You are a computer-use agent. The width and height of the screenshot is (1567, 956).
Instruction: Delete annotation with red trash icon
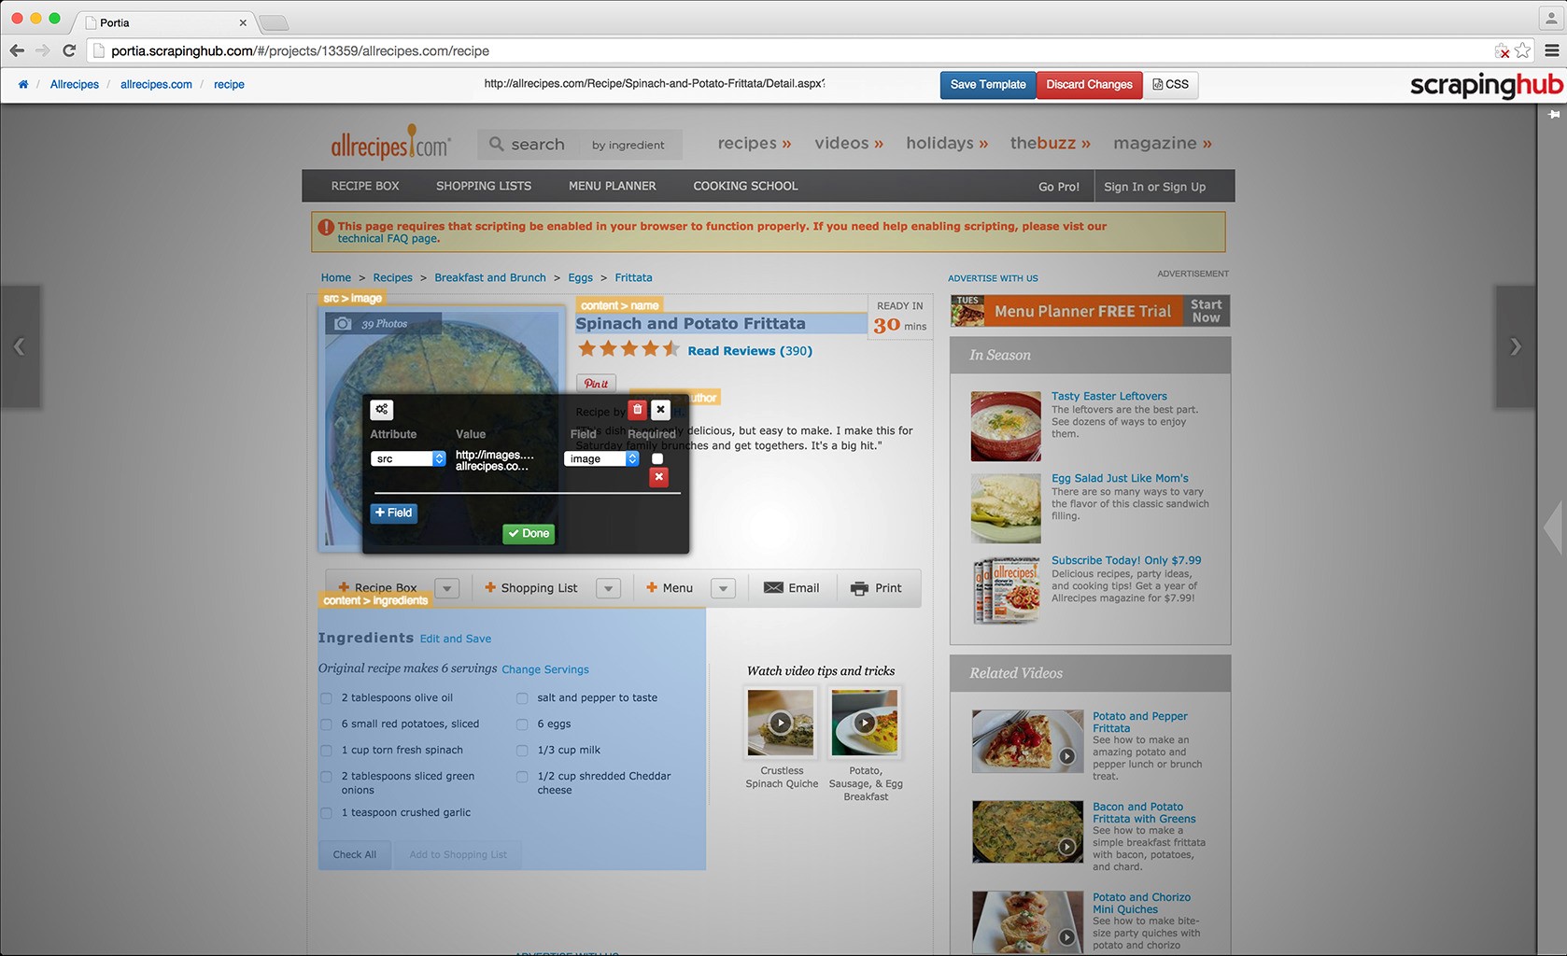tap(637, 409)
